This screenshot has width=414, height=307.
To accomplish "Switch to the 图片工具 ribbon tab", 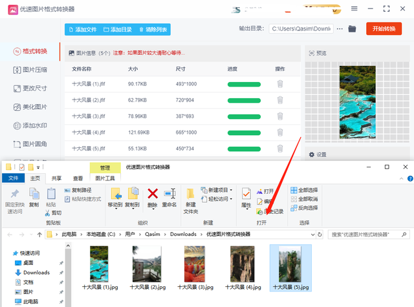I will coord(105,178).
